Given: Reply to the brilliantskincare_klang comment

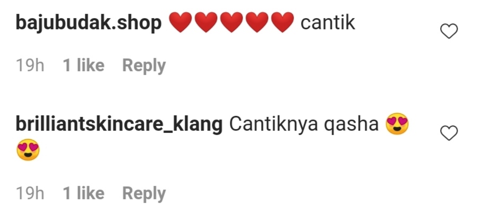Looking at the screenshot, I should 144,193.
